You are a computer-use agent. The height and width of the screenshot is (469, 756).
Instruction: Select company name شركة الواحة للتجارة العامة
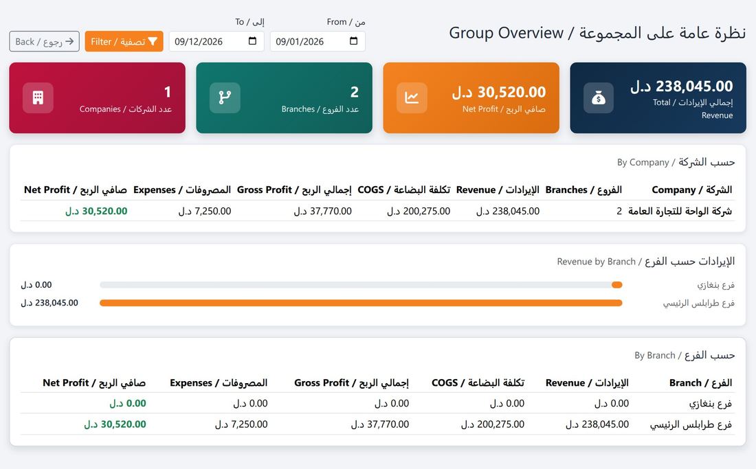tap(680, 211)
